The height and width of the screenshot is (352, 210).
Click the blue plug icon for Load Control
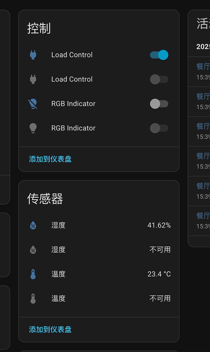pos(33,55)
